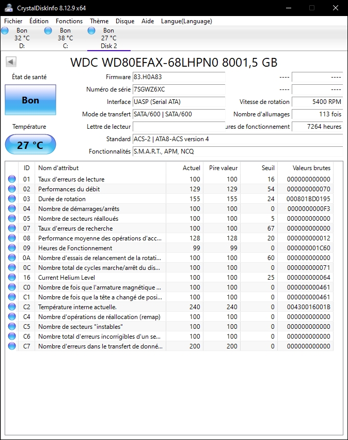Switch to the Disk 2 tab
This screenshot has height=440, width=348.
coord(108,38)
